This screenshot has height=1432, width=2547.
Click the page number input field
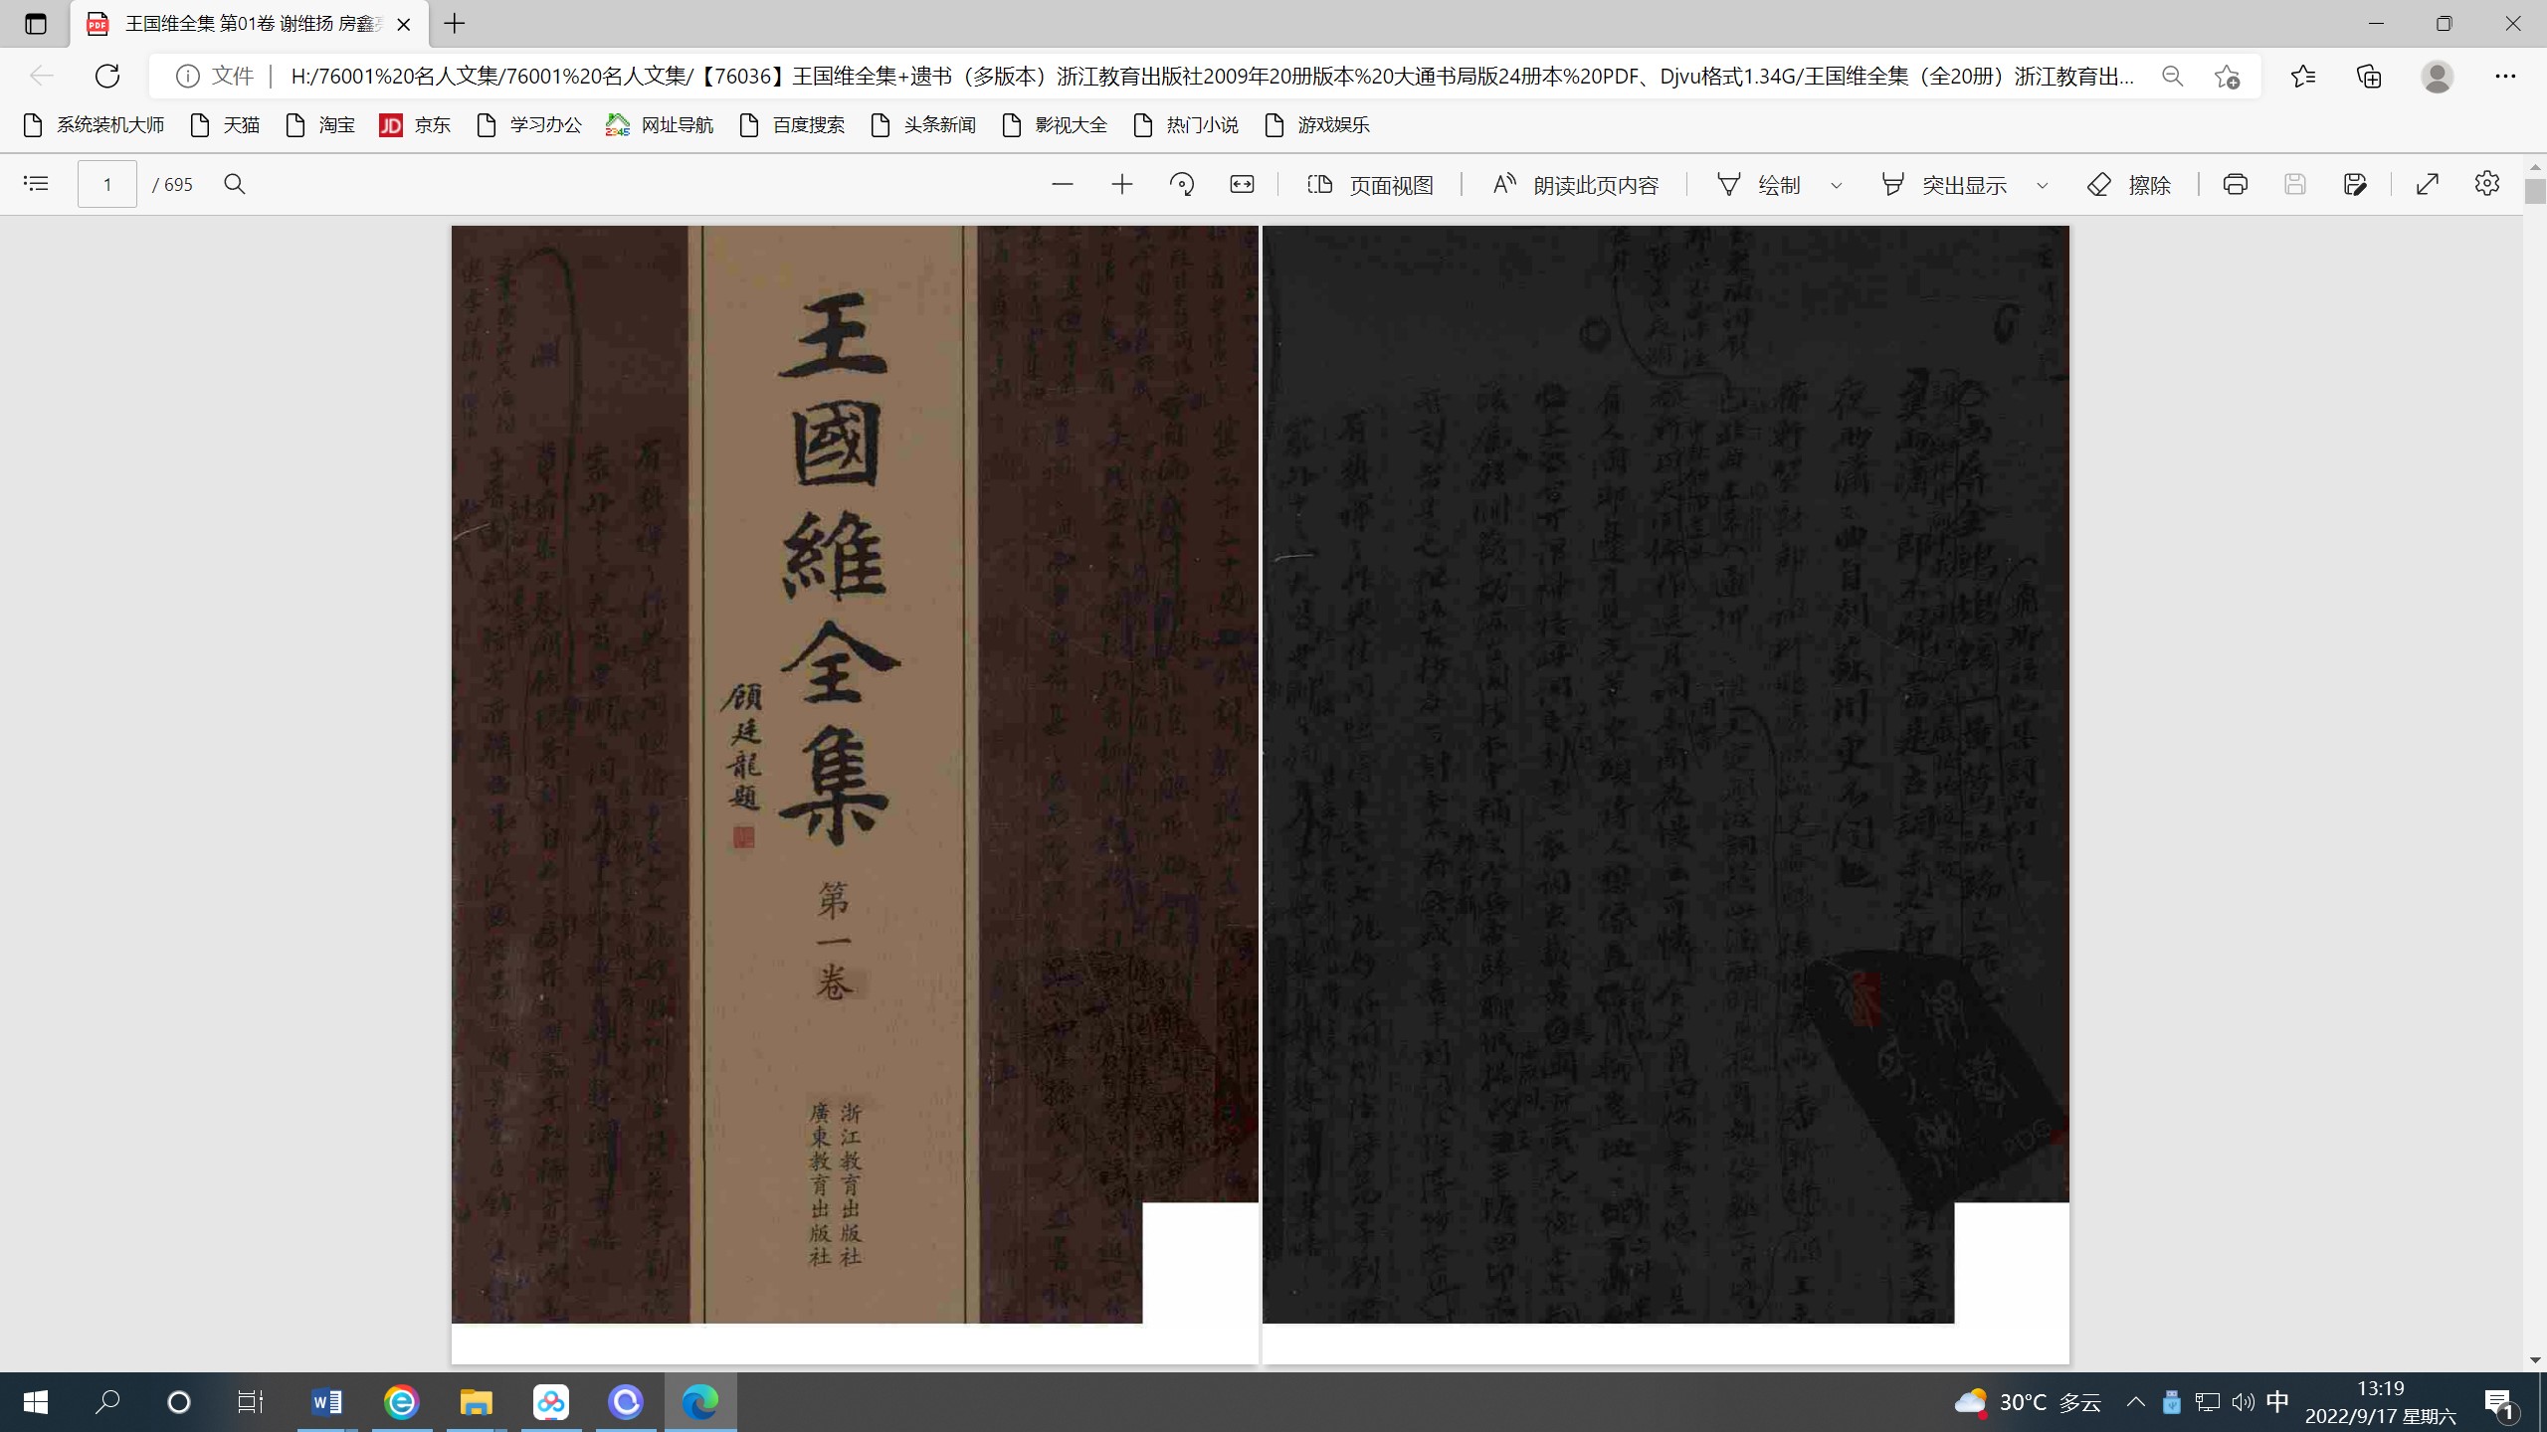pyautogui.click(x=107, y=185)
